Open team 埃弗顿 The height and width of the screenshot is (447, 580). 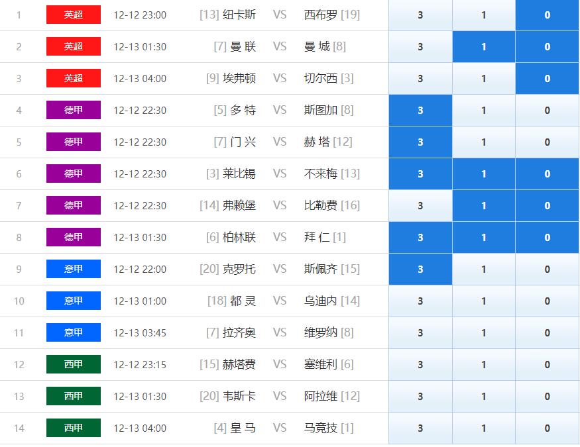coord(239,78)
